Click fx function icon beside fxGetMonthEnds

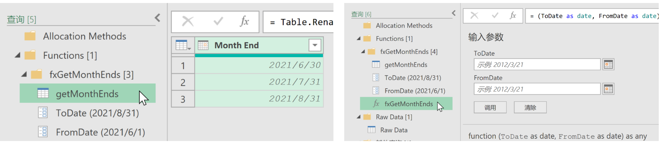pyautogui.click(x=376, y=104)
